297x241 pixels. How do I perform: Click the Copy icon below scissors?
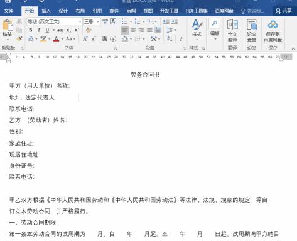pos(19,30)
